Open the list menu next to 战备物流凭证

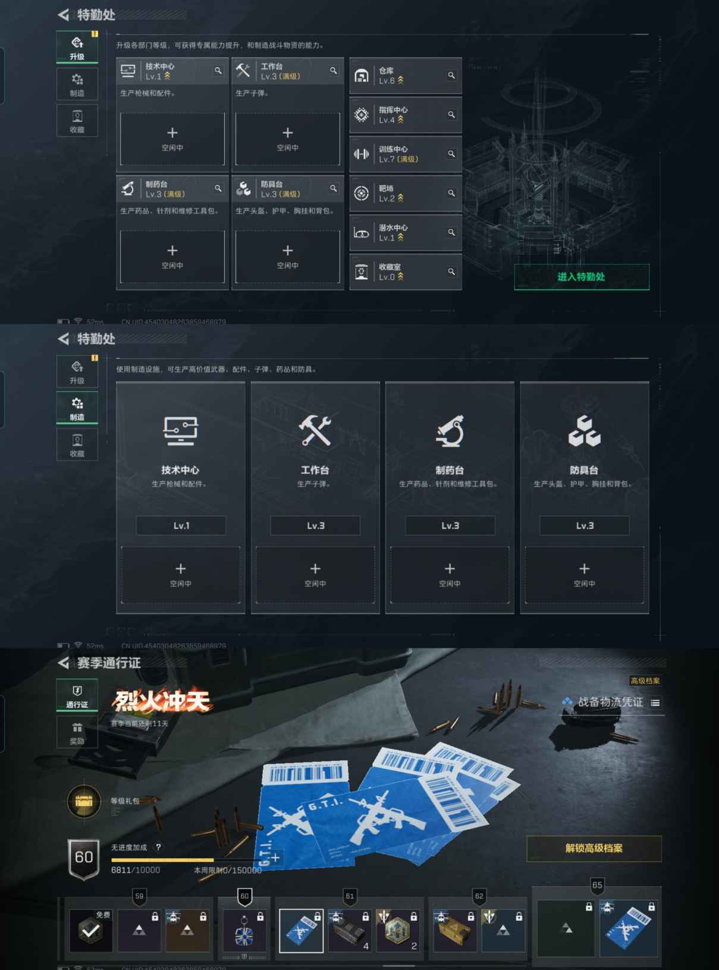coord(655,703)
